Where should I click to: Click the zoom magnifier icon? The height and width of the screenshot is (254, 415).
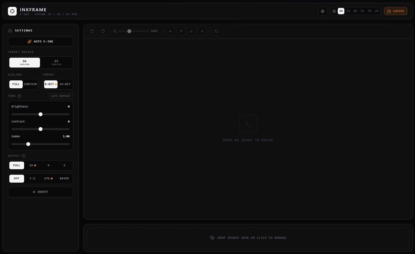point(115,31)
